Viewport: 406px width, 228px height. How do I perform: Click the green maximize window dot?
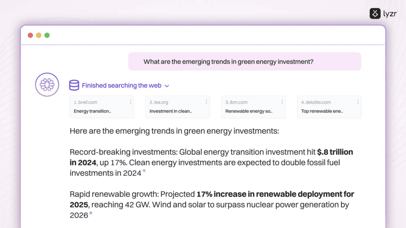47,35
